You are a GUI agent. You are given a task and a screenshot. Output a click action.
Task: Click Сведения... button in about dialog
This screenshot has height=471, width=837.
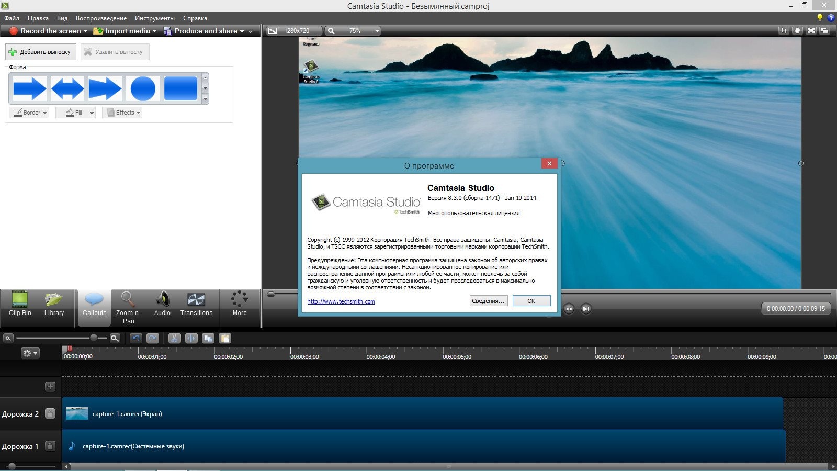489,301
